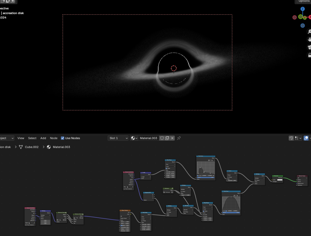Screen dimensions: 311x236
Task: Open the Node menu in node editor
Action: [x=53, y=138]
